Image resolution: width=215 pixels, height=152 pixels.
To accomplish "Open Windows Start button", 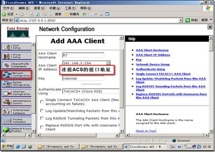I will point(7,146).
